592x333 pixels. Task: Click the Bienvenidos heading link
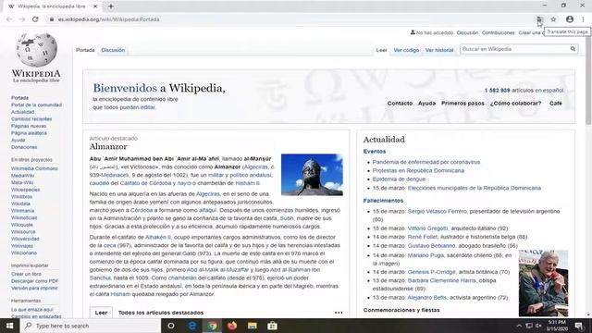pyautogui.click(x=125, y=88)
